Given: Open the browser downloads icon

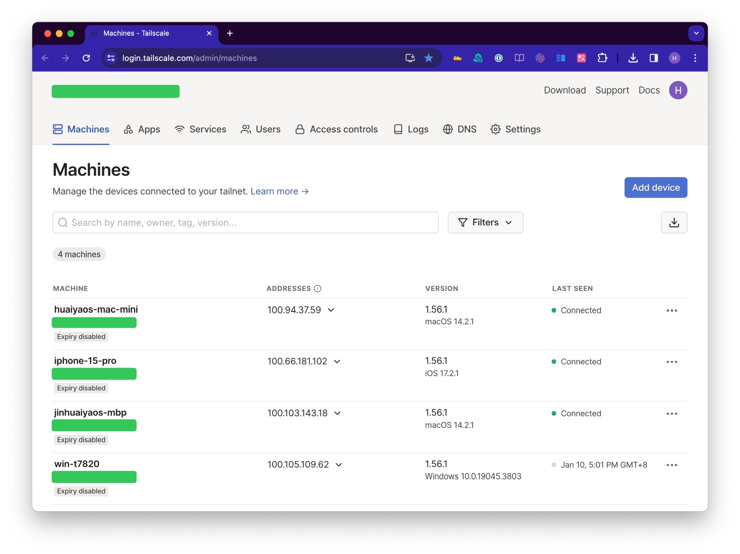Looking at the screenshot, I should pos(633,58).
